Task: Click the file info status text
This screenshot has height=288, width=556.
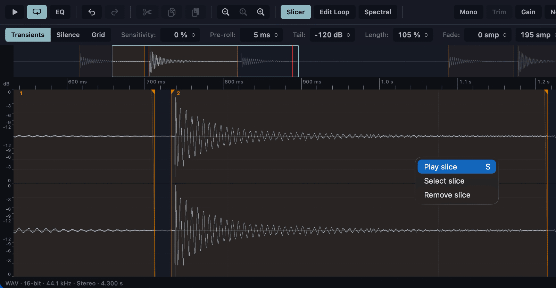Action: click(x=64, y=283)
